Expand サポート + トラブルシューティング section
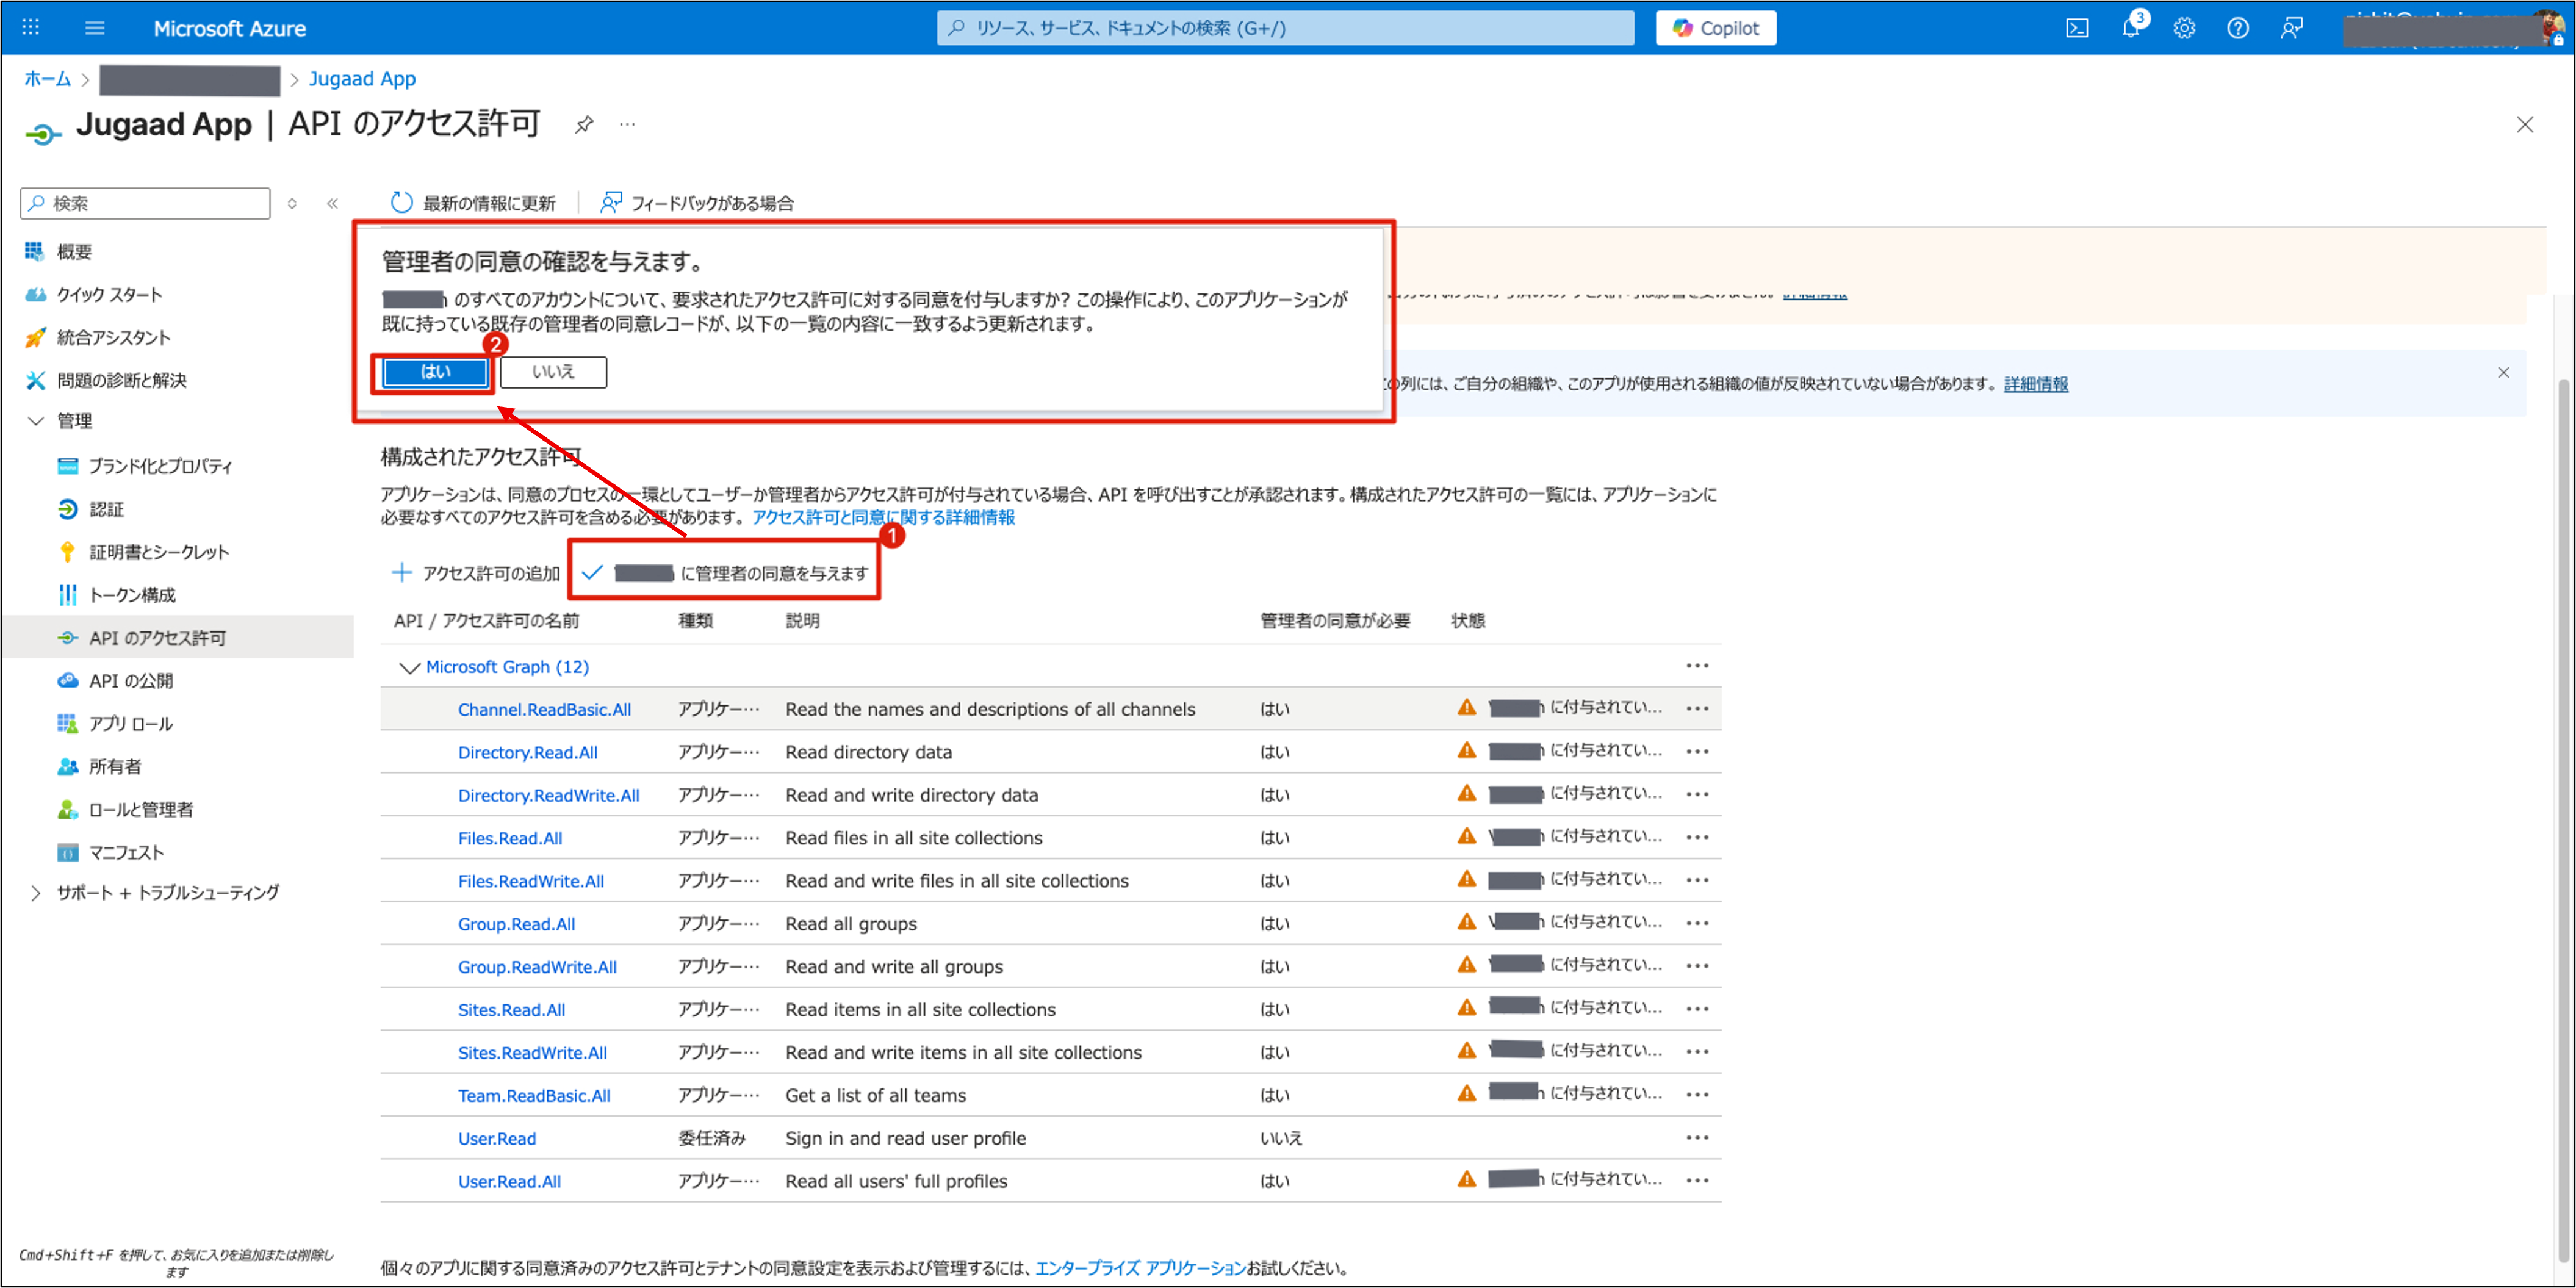 [x=167, y=893]
